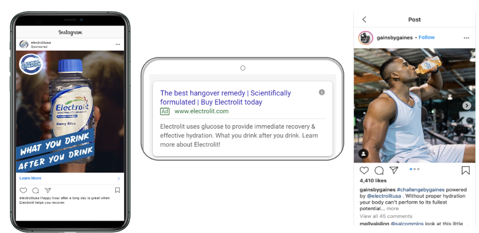This screenshot has width=479, height=233.
Task: Tap Learn More on the Electrolit ad
Action: tap(30, 178)
